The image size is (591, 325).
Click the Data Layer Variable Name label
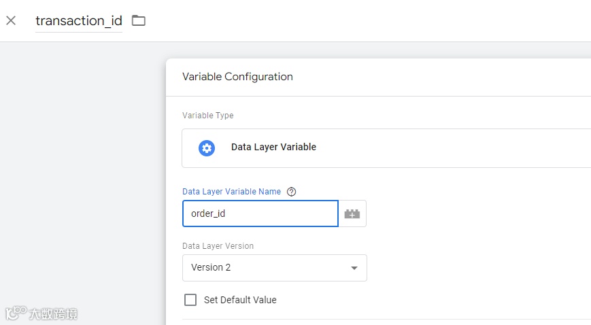point(231,192)
